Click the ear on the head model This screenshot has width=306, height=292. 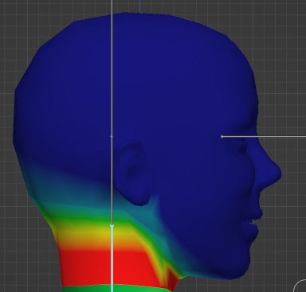click(132, 173)
